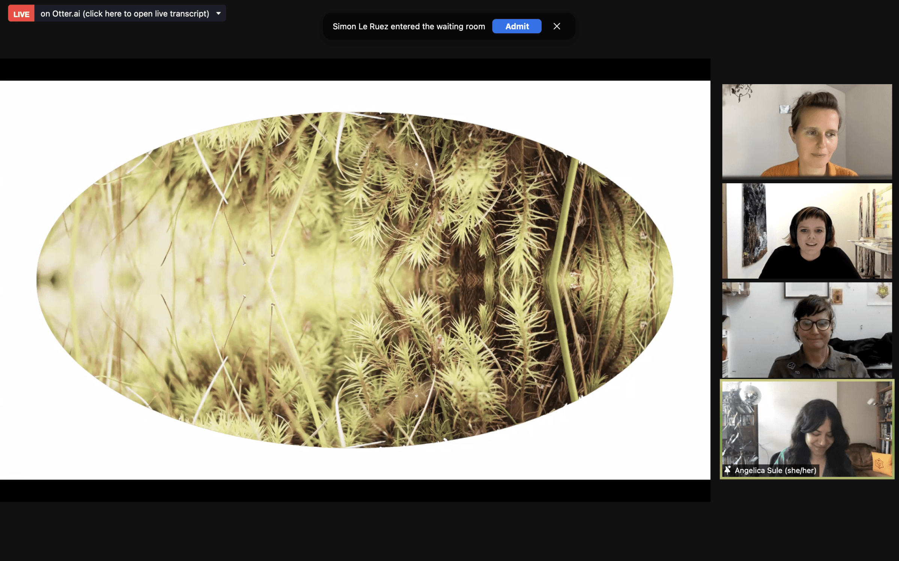Image resolution: width=899 pixels, height=561 pixels.
Task: Select the glasses-wearing participant's video thumbnail
Action: pos(807,330)
